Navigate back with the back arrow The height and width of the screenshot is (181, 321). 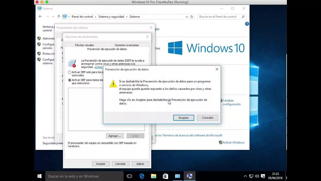tap(40, 17)
